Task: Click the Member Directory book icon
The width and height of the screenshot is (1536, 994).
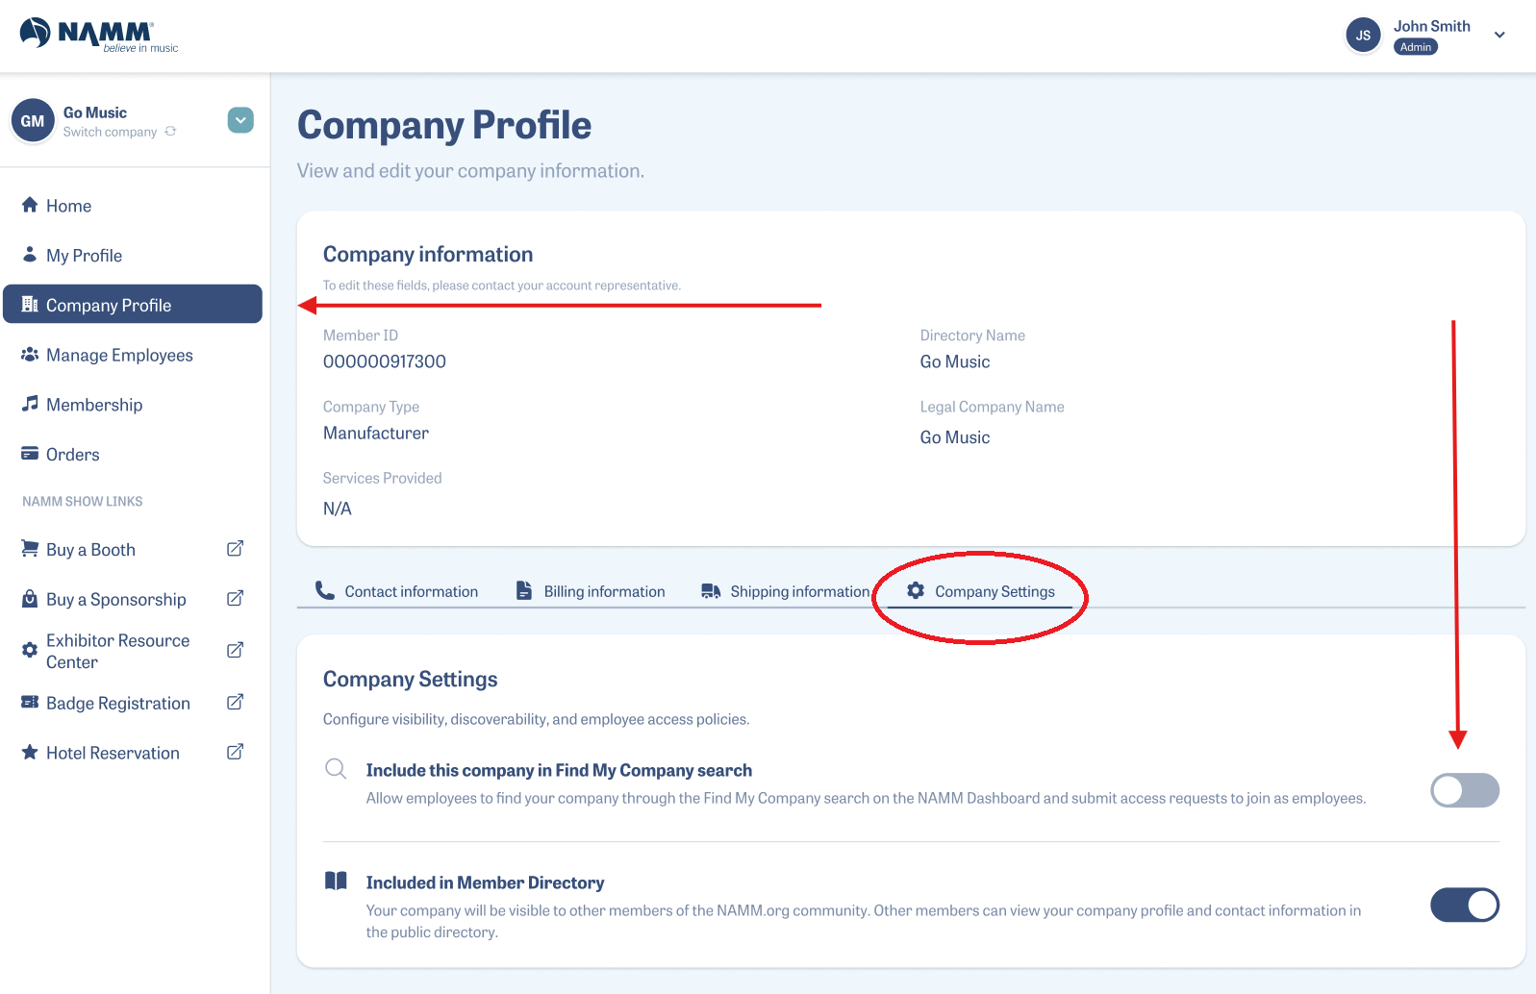Action: pyautogui.click(x=336, y=881)
